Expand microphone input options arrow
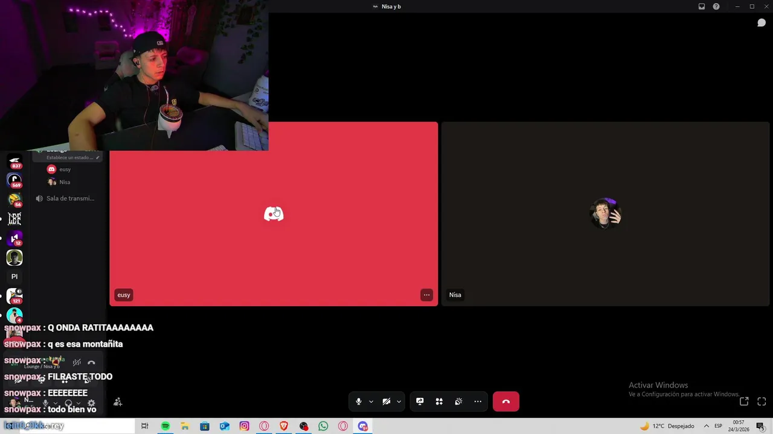 (x=371, y=401)
